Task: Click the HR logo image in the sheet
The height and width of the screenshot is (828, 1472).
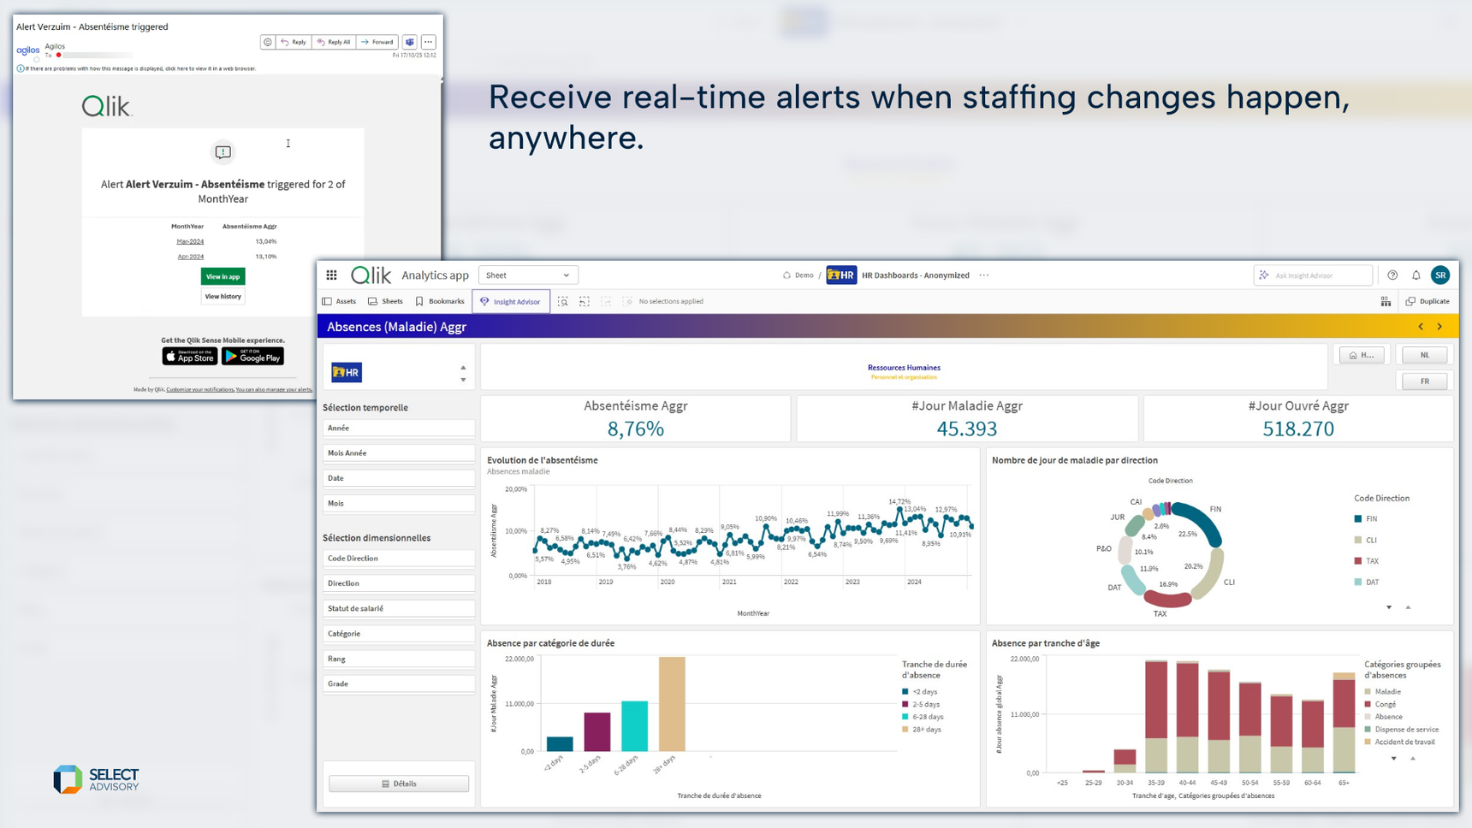Action: click(347, 372)
